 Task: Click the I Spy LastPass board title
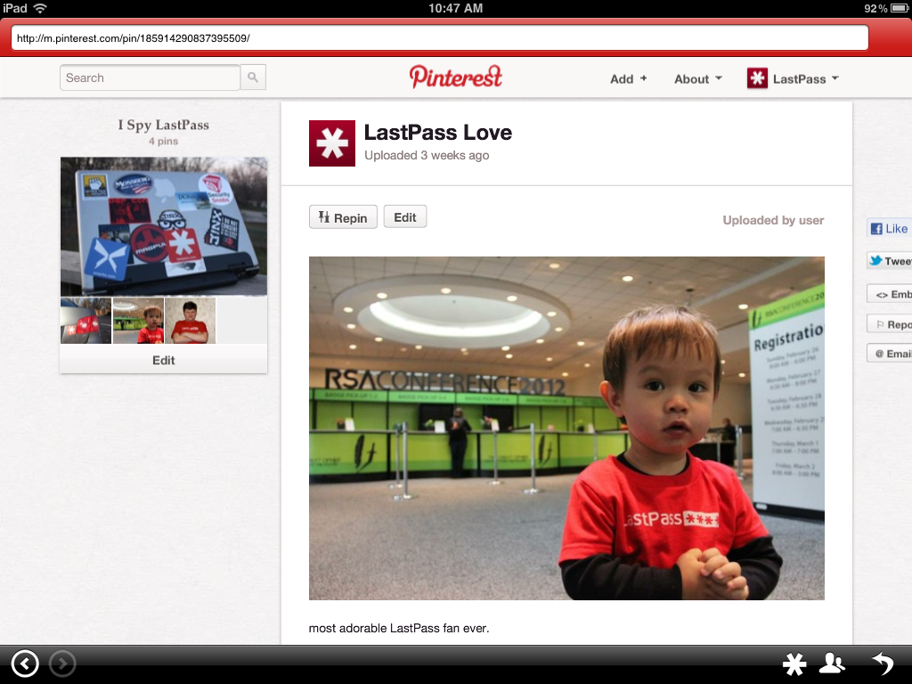[x=164, y=125]
